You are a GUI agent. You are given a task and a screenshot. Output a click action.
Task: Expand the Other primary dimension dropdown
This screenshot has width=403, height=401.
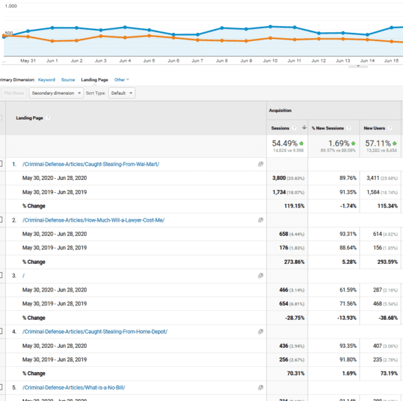point(120,79)
